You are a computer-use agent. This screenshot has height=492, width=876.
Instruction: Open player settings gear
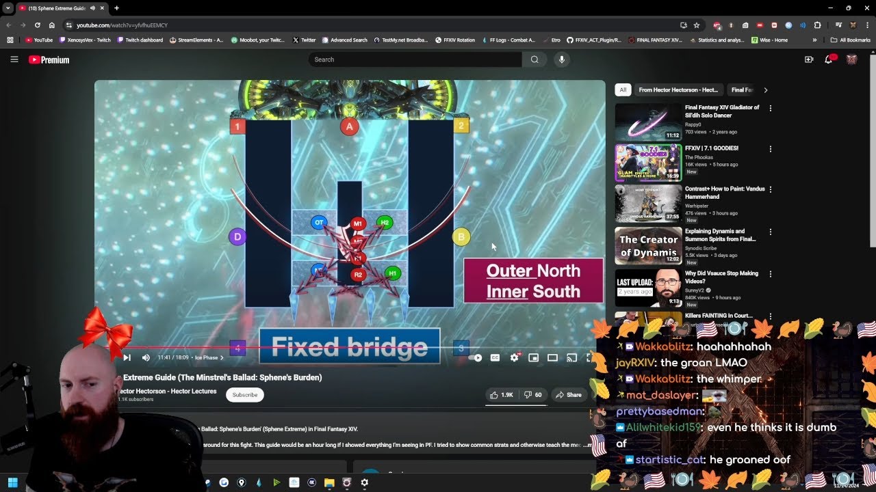[x=515, y=357]
